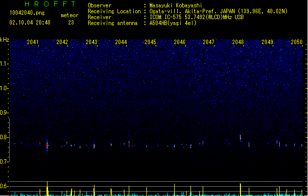Click the 2047 time marker

[x=209, y=42]
